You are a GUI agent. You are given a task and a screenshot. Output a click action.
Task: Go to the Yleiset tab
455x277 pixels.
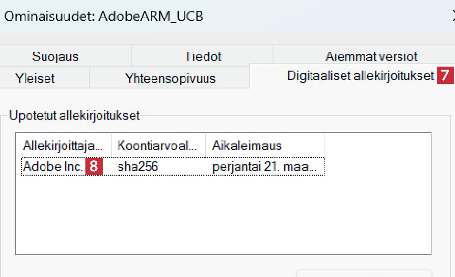(35, 79)
